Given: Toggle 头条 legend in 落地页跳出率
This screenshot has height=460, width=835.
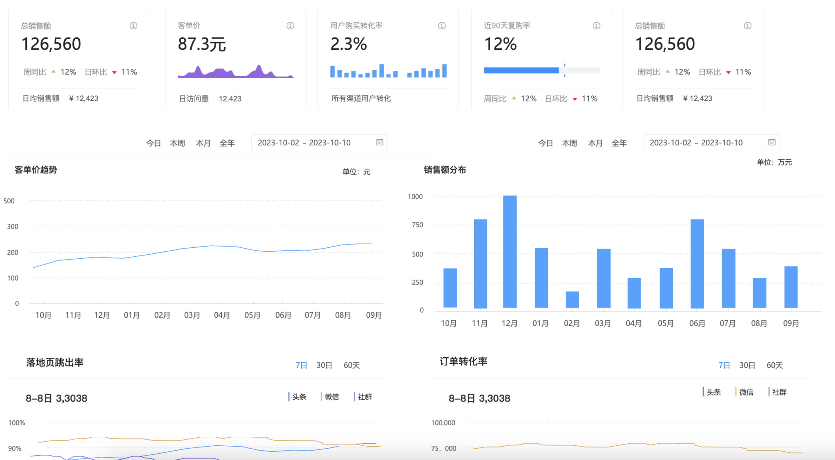Looking at the screenshot, I should (297, 396).
